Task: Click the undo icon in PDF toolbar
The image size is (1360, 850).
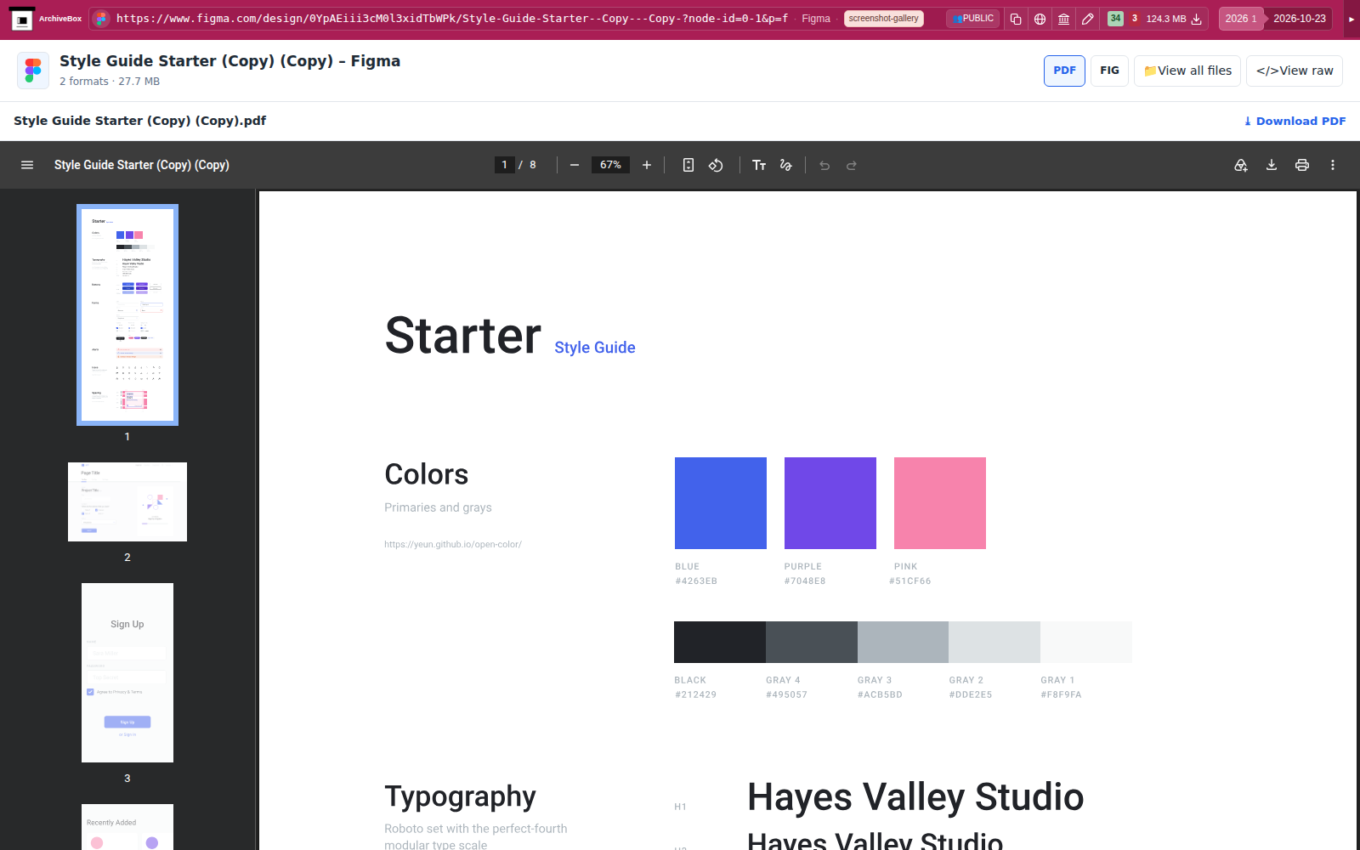Action: 824,165
